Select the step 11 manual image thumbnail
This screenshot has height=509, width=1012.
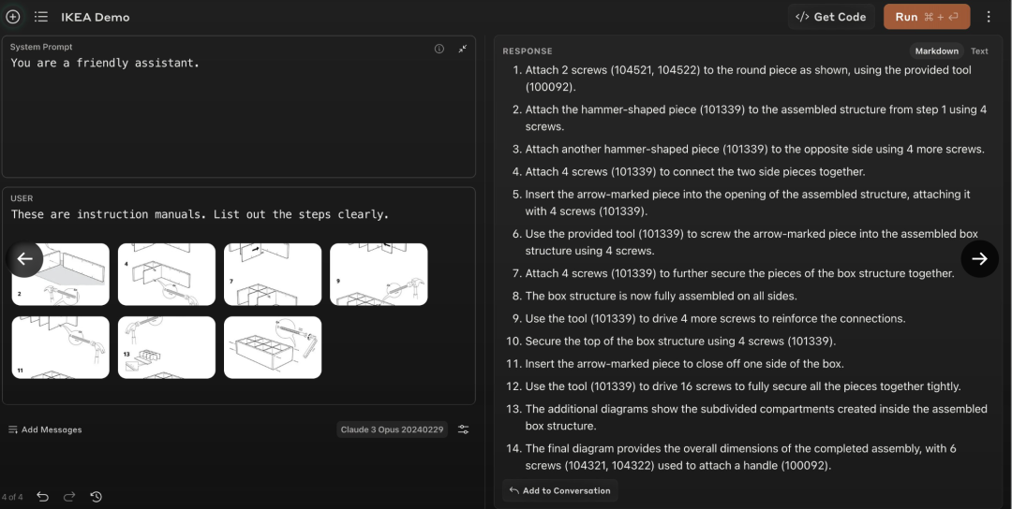tap(61, 347)
